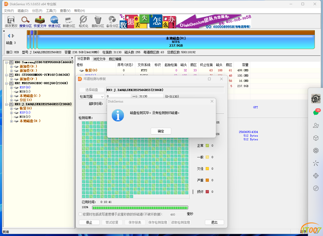Select the 格式化 format tool

(x=83, y=21)
